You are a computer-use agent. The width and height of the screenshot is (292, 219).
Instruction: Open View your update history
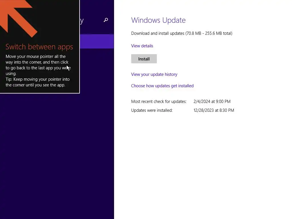coord(154,74)
